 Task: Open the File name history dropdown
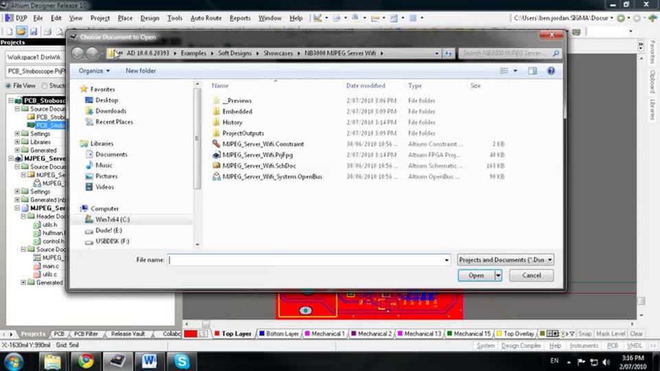(446, 260)
